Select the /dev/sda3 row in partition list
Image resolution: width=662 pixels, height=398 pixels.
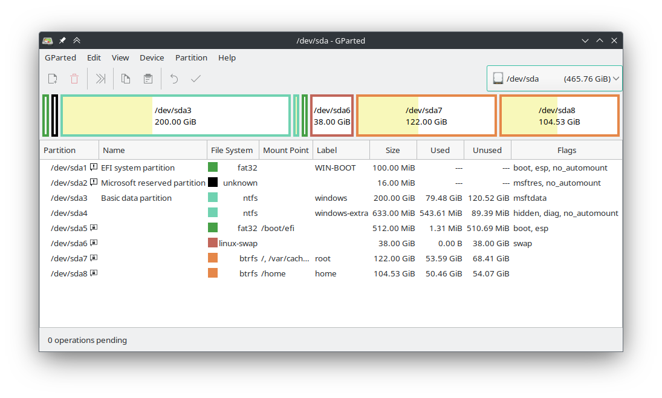tap(331, 198)
